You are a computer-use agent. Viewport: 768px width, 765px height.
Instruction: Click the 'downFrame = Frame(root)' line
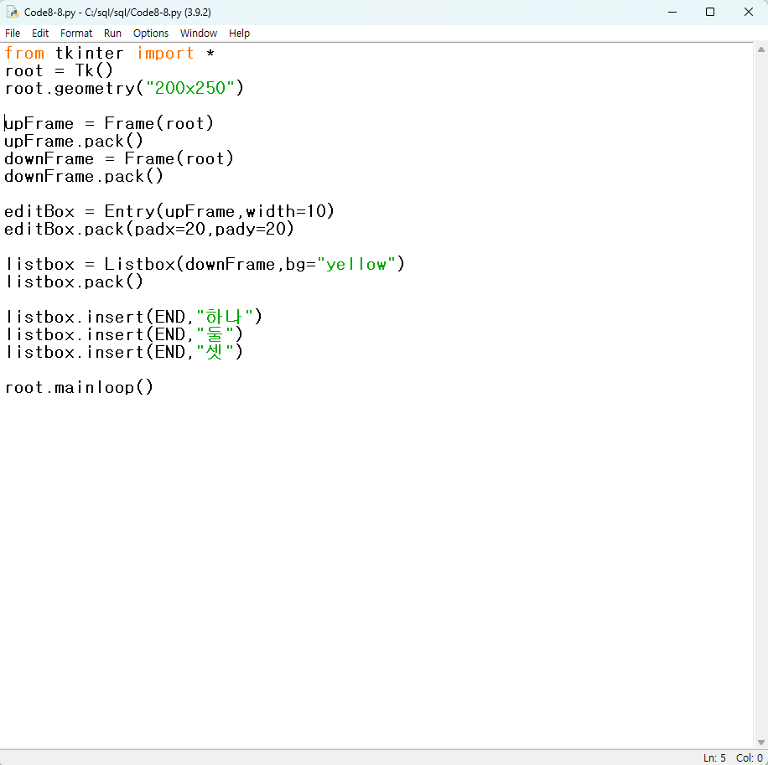coord(119,158)
